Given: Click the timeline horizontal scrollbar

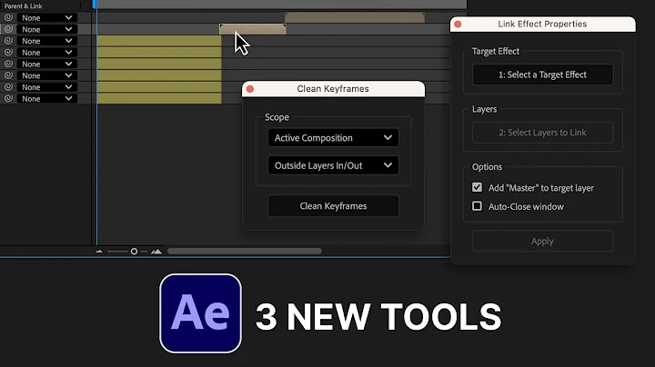Looking at the screenshot, I should [x=245, y=251].
